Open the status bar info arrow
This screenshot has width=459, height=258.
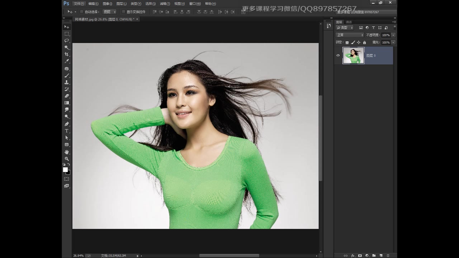point(137,255)
